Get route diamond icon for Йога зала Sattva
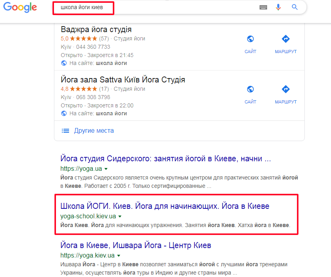 pos(286,89)
